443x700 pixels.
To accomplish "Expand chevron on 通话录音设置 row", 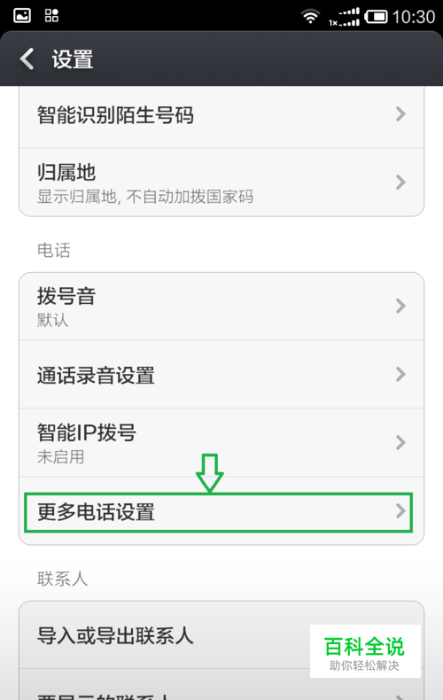I will click(x=400, y=374).
